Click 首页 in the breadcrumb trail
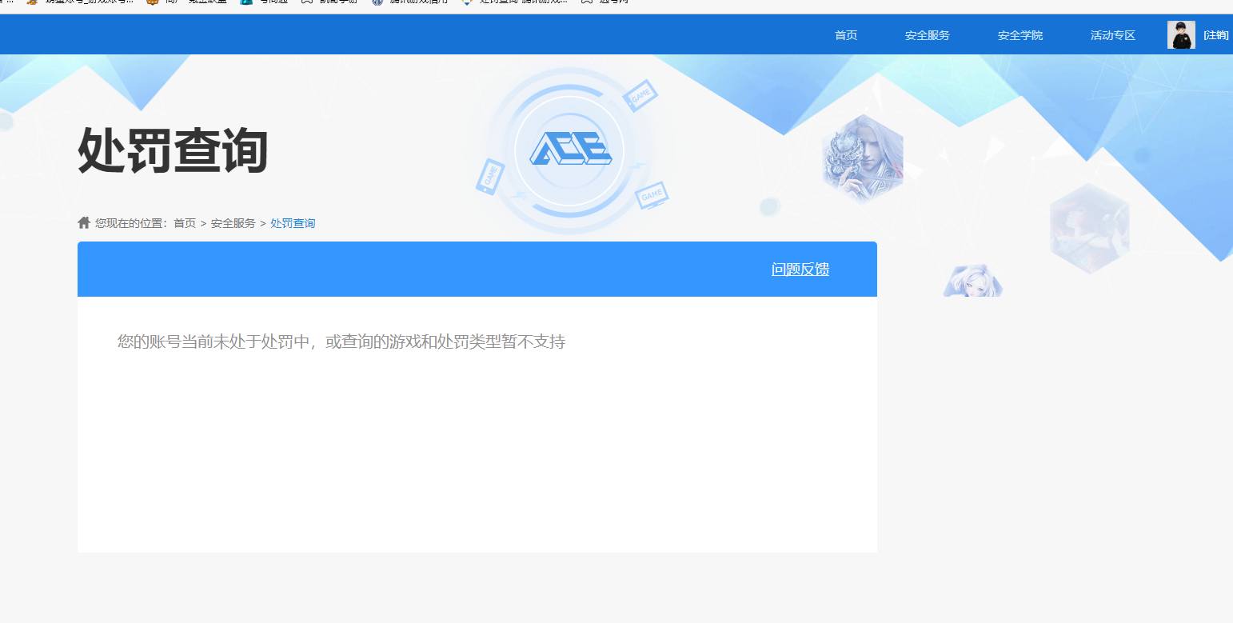Image resolution: width=1233 pixels, height=623 pixels. point(185,222)
